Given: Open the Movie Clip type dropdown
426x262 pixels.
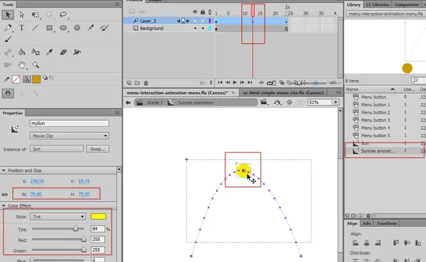Looking at the screenshot, I should tap(69, 136).
